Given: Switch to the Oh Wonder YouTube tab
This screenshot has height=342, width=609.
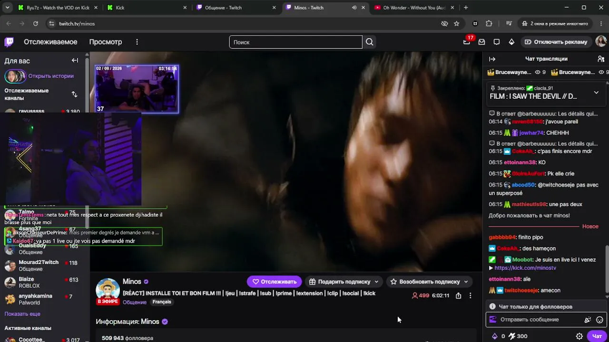Looking at the screenshot, I should pos(414,8).
